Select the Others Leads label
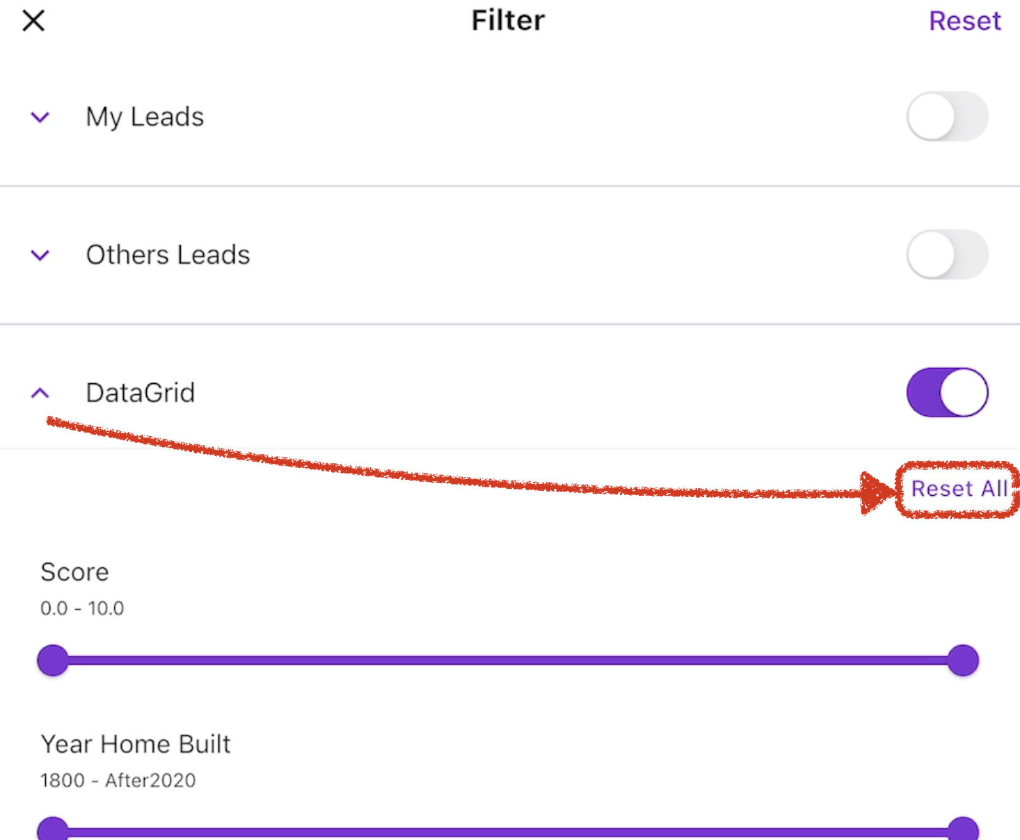 coord(168,255)
